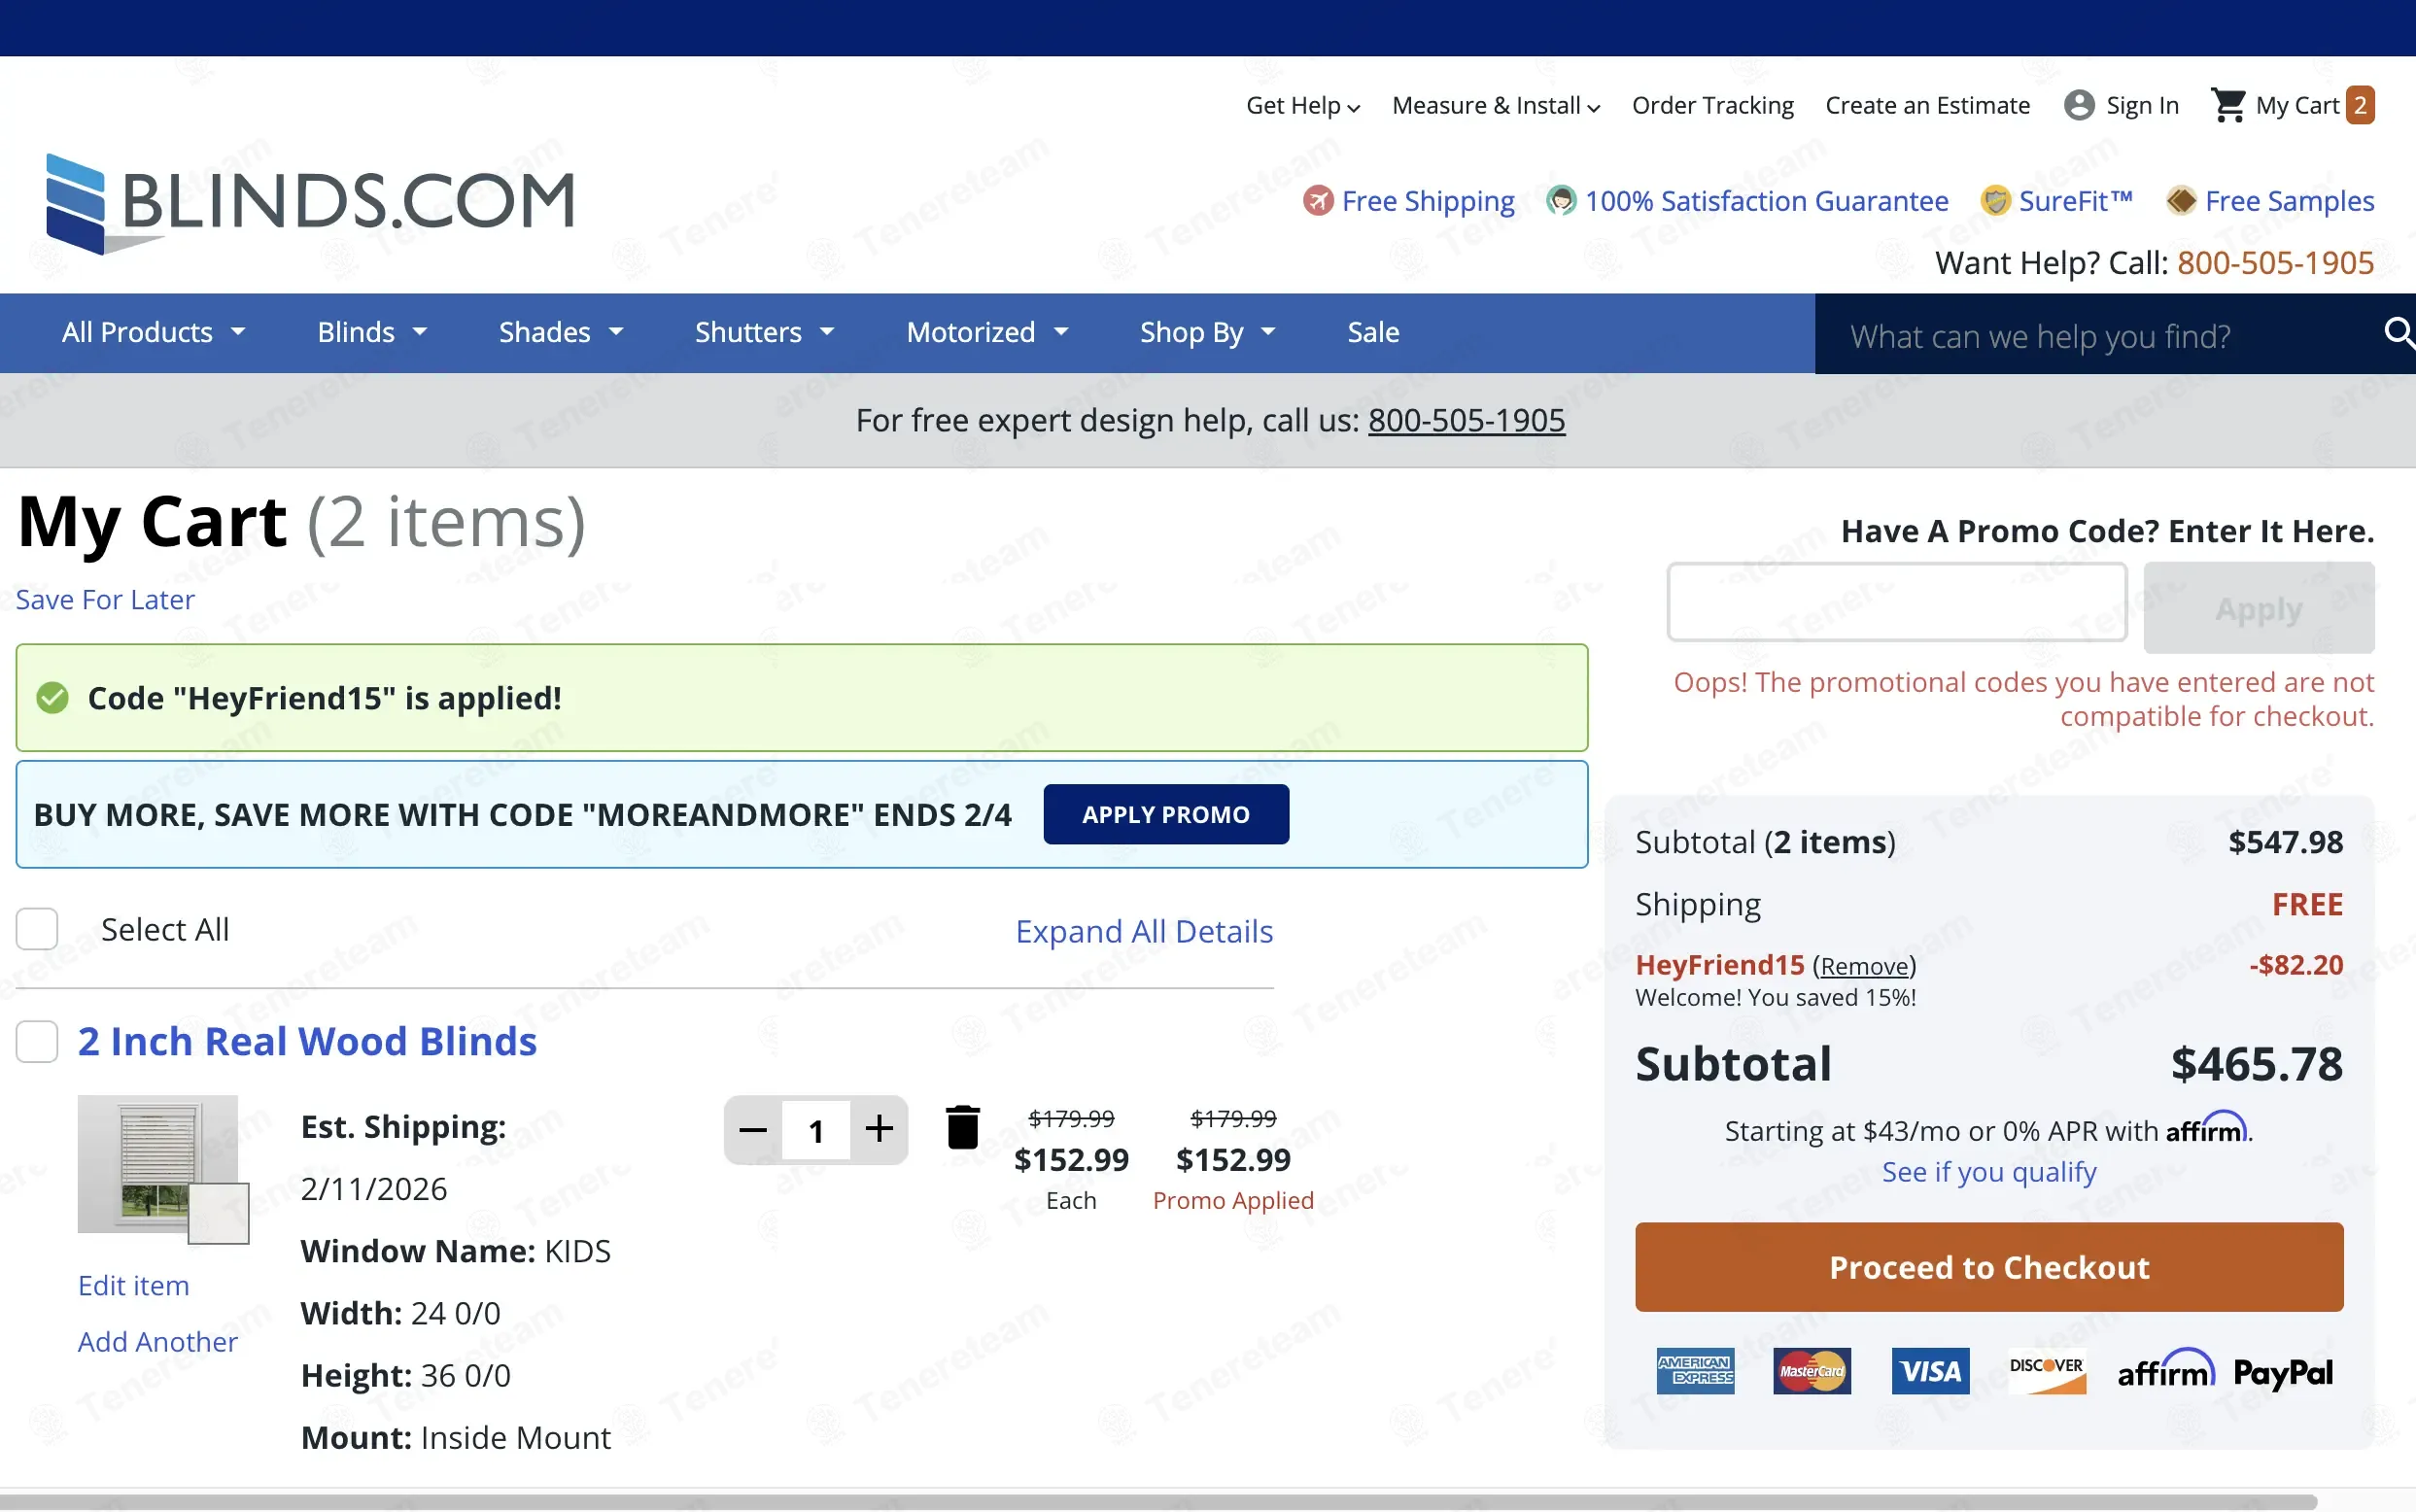Open the My Cart shopping cart icon
Screen dimensions: 2416x1512
coord(2228,105)
